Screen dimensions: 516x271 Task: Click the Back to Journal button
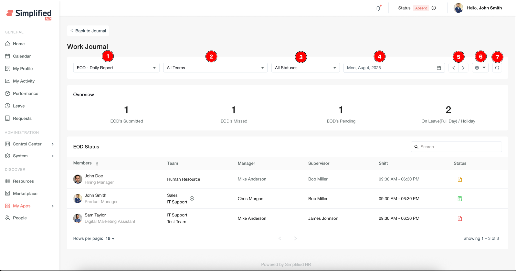coord(88,31)
